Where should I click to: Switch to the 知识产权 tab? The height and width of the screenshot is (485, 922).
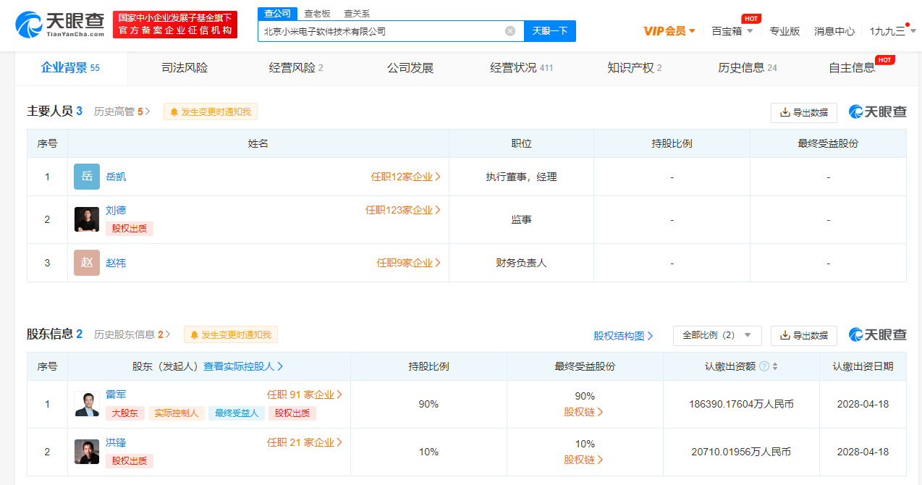click(x=634, y=68)
